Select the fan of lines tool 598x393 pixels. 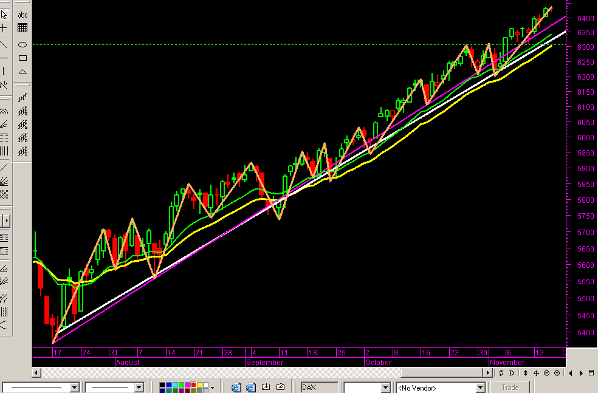click(4, 181)
